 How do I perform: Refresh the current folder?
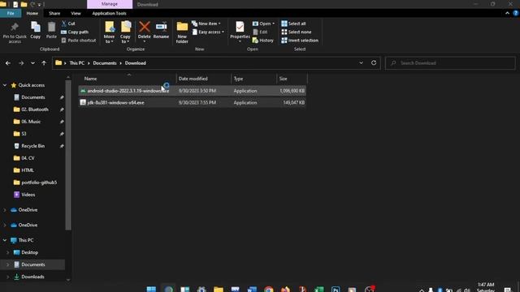coord(374,63)
